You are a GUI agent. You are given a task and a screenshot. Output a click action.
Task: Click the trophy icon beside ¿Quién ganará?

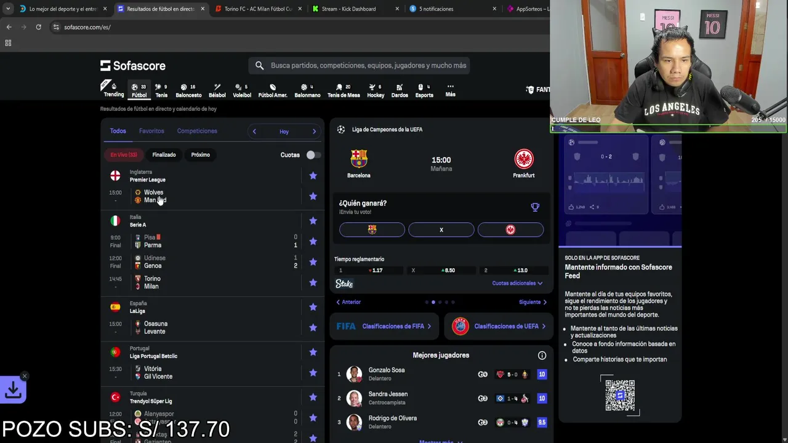point(535,207)
